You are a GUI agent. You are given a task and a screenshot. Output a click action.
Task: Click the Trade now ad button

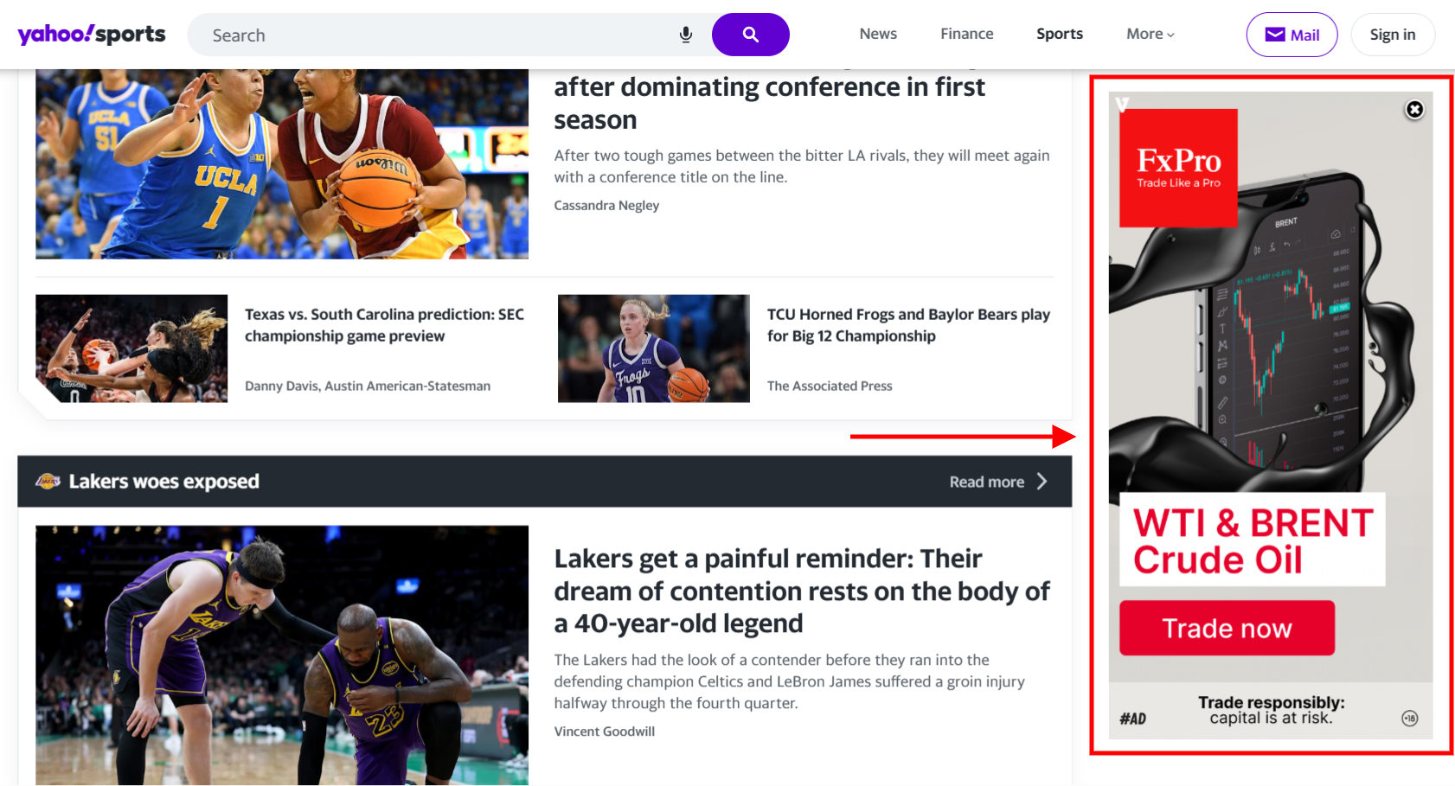coord(1227,628)
